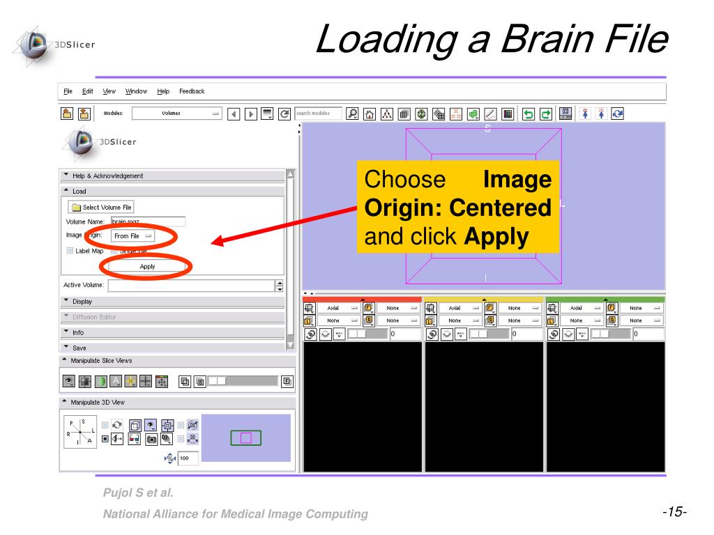Go forward to next module arrow
Image resolution: width=714 pixels, height=535 pixels.
click(250, 114)
